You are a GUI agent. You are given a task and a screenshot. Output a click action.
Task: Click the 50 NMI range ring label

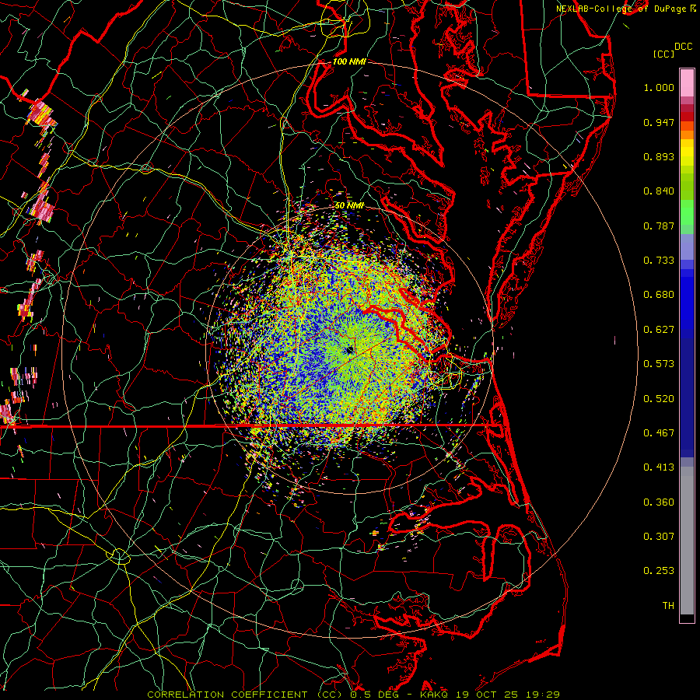(x=349, y=205)
